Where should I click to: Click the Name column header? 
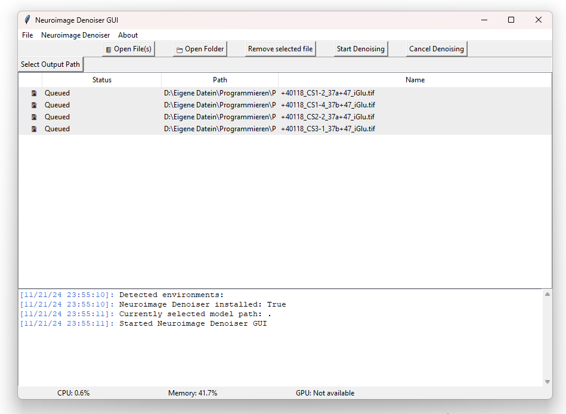pyautogui.click(x=415, y=80)
